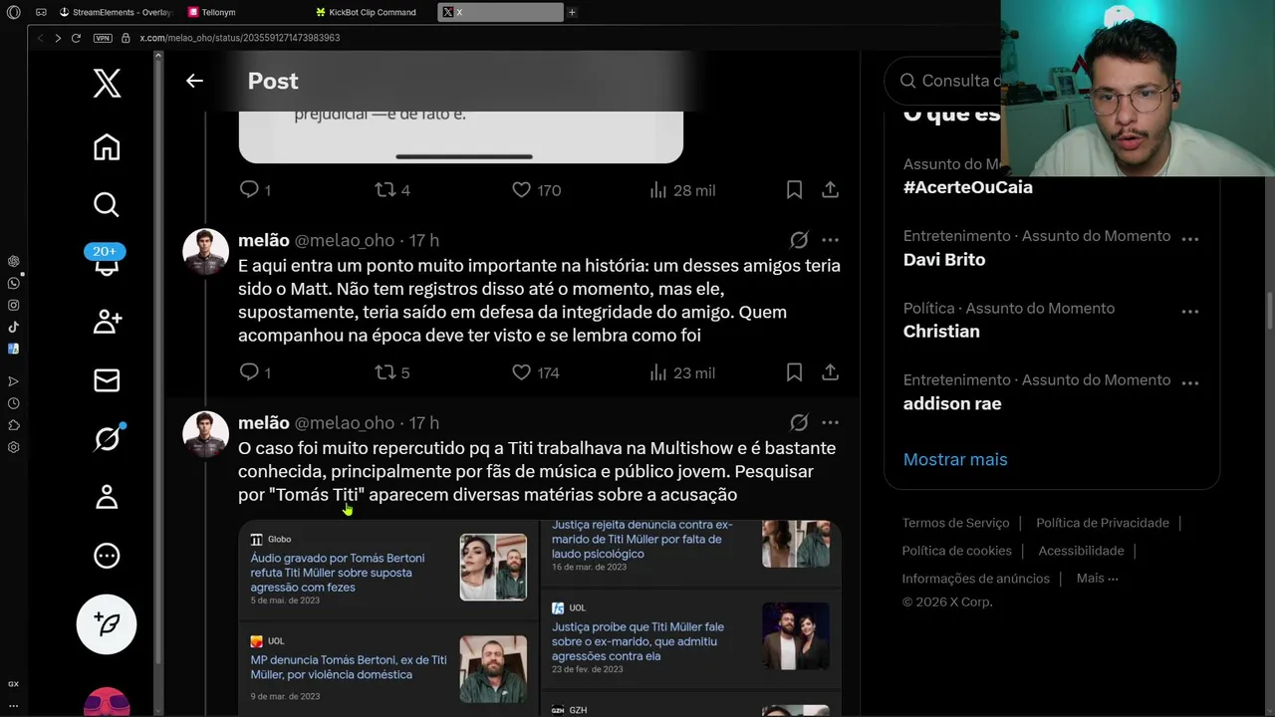
Task: Switch to StreamElements Overlay tab
Action: pyautogui.click(x=116, y=12)
